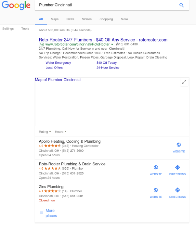
Task: Open Roto-Rooter Plumbing website globe icon
Action: 156,167
